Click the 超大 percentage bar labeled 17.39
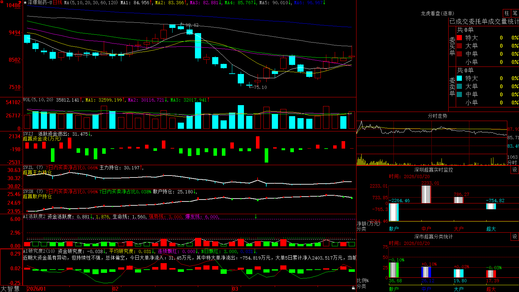 pyautogui.click(x=491, y=274)
